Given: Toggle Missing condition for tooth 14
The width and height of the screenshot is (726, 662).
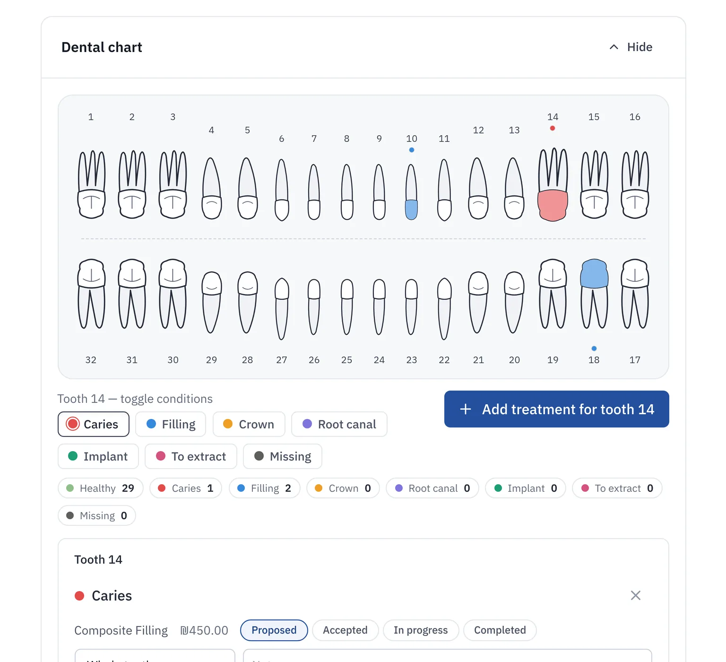Looking at the screenshot, I should (x=283, y=456).
